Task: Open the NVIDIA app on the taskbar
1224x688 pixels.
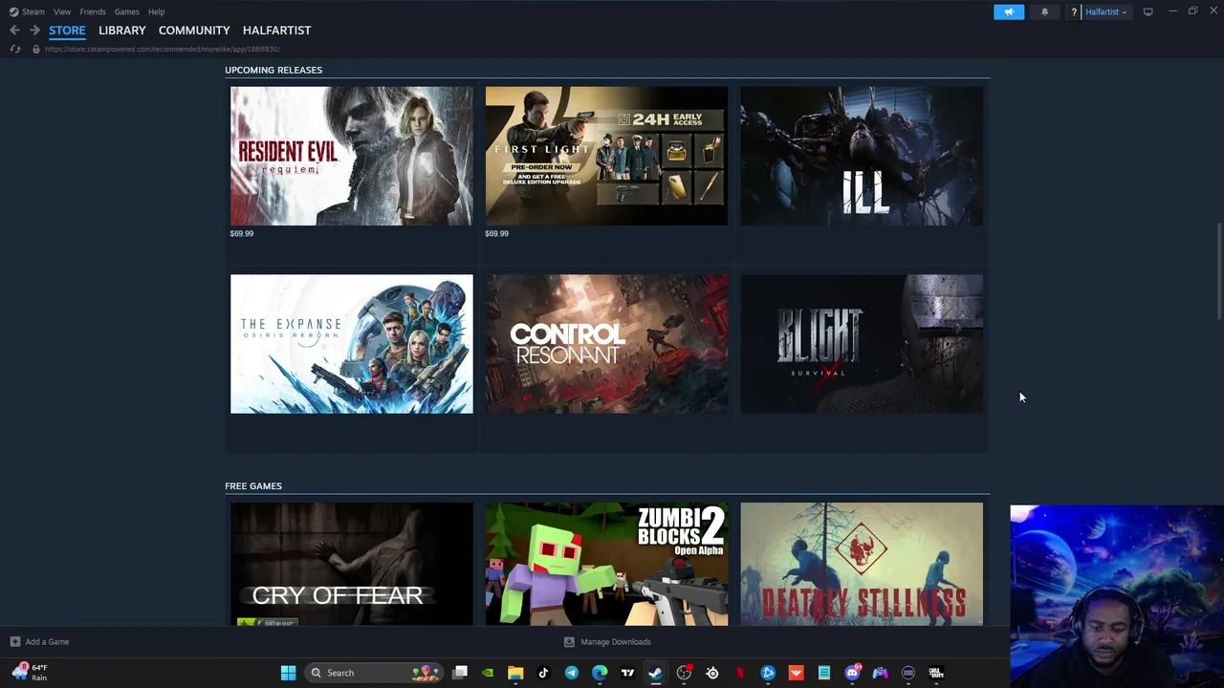Action: 488,673
